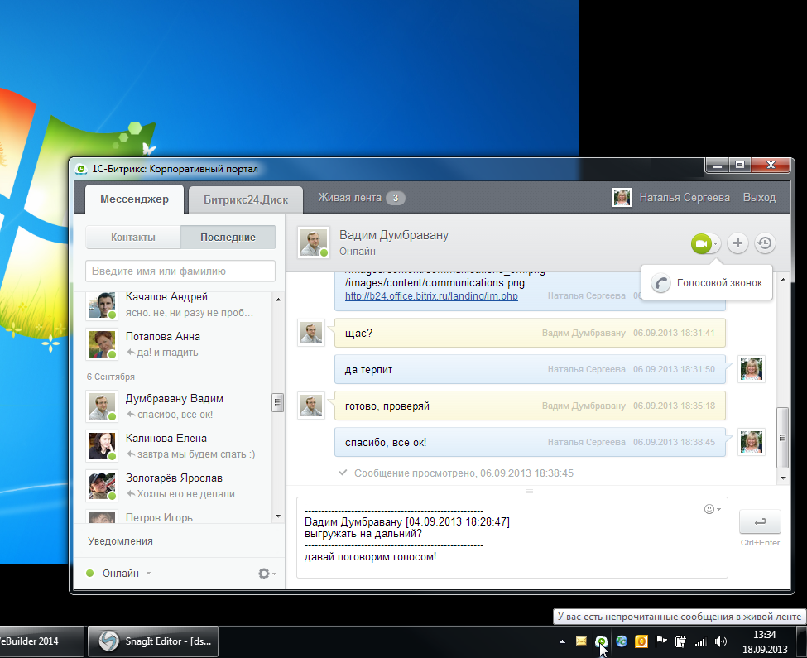
Task: Click Качалов Андрей's avatar photo
Action: pyautogui.click(x=102, y=305)
